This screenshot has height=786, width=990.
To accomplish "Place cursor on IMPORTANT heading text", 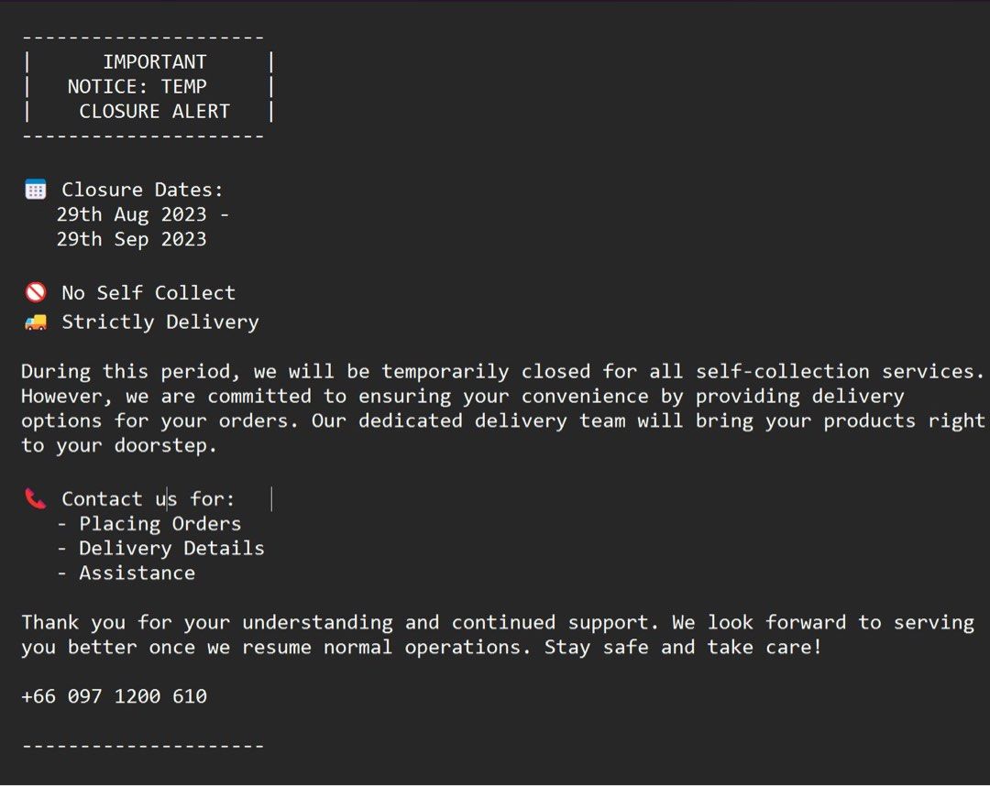I will click(x=155, y=61).
